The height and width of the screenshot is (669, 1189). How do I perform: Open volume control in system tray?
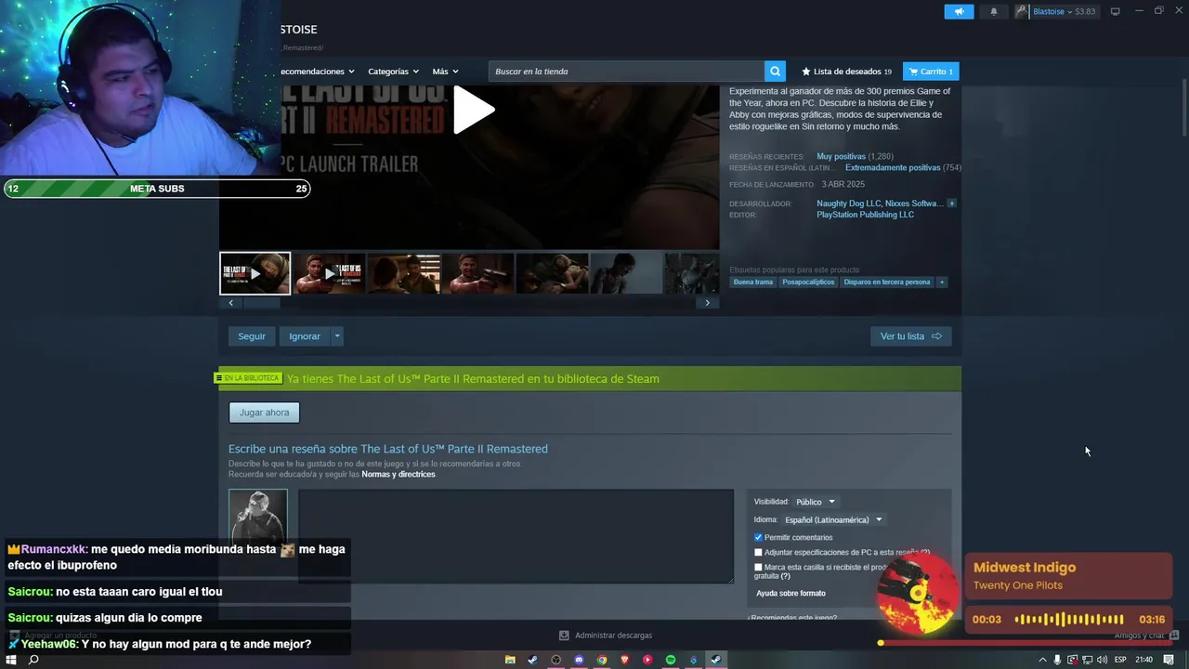(x=1102, y=660)
